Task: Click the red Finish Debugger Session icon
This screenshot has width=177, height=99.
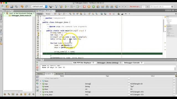Action: [84, 7]
